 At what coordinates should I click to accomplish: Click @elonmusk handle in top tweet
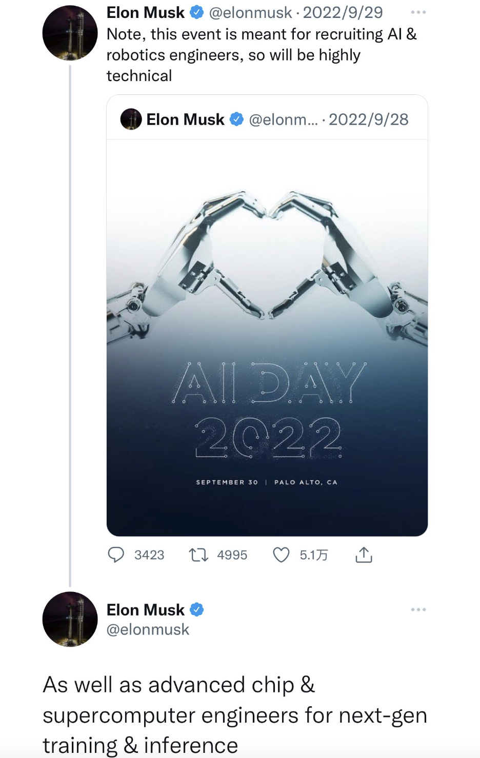point(250,12)
